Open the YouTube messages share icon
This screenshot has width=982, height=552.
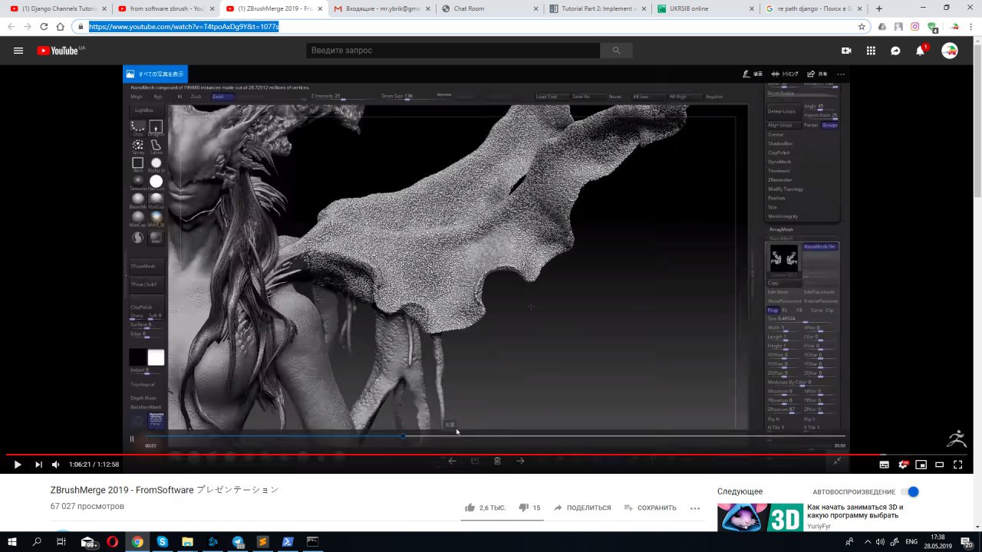(895, 51)
